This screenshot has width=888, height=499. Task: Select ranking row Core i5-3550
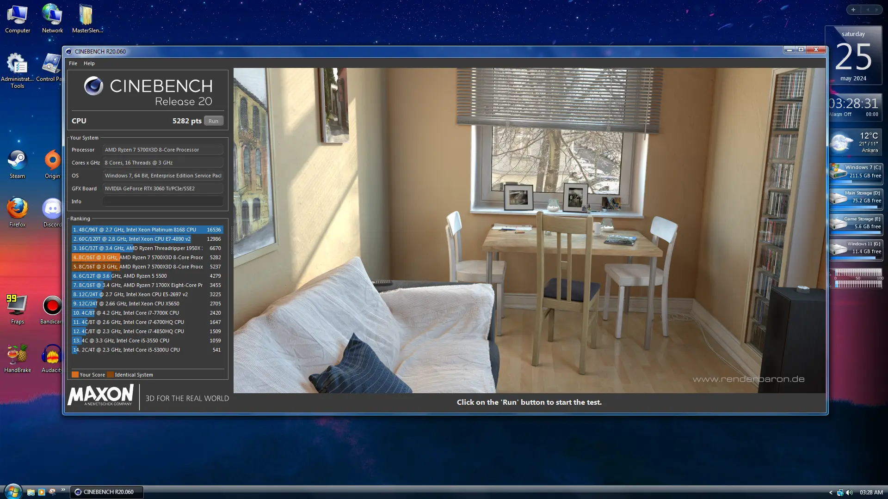click(147, 341)
